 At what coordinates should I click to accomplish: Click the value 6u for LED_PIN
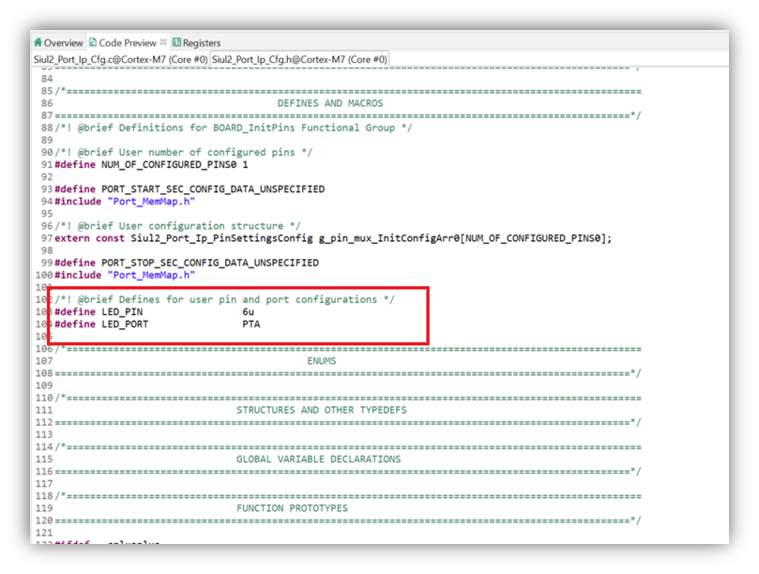pos(249,311)
